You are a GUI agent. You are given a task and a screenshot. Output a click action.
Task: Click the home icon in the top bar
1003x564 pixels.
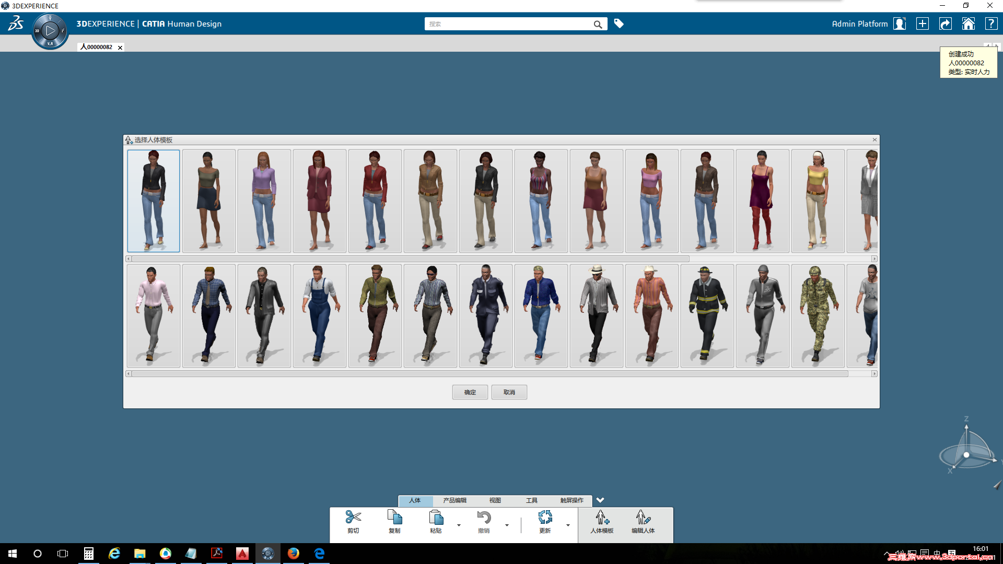click(969, 23)
